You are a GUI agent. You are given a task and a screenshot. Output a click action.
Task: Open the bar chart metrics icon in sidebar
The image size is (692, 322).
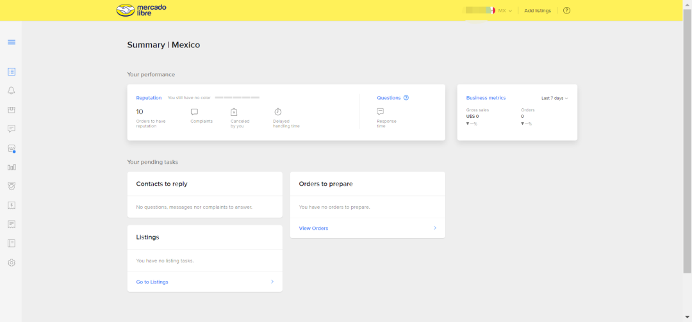12,167
